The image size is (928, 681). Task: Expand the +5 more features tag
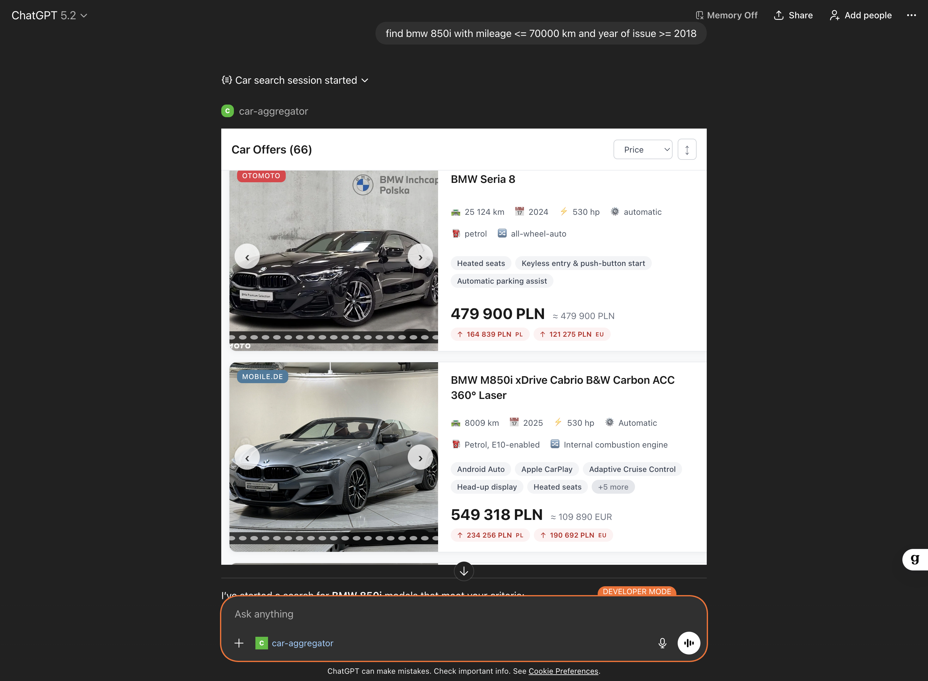tap(613, 487)
